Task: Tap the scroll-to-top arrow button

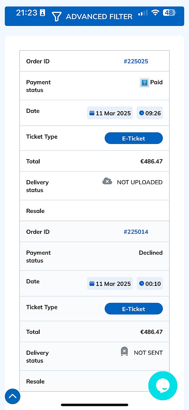Action: [13, 396]
